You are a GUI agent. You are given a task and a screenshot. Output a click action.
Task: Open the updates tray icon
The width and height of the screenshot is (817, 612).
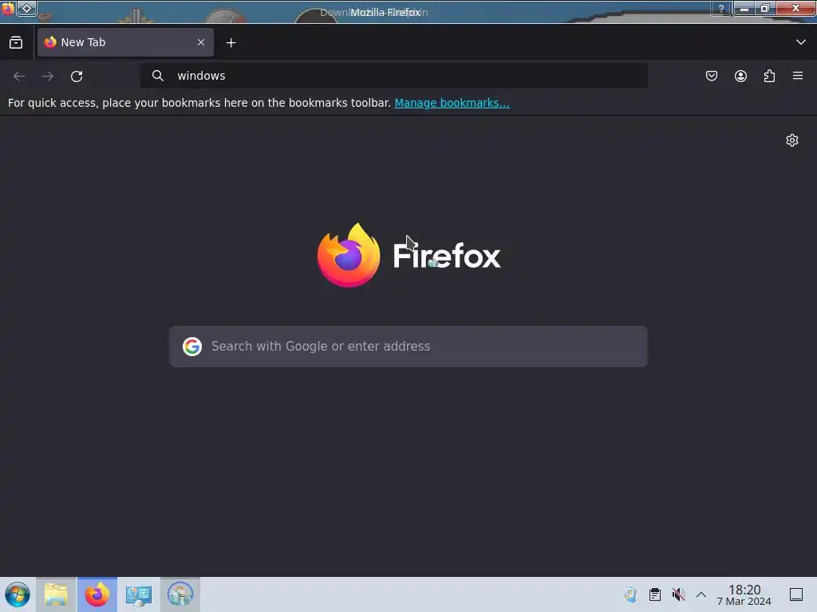631,594
